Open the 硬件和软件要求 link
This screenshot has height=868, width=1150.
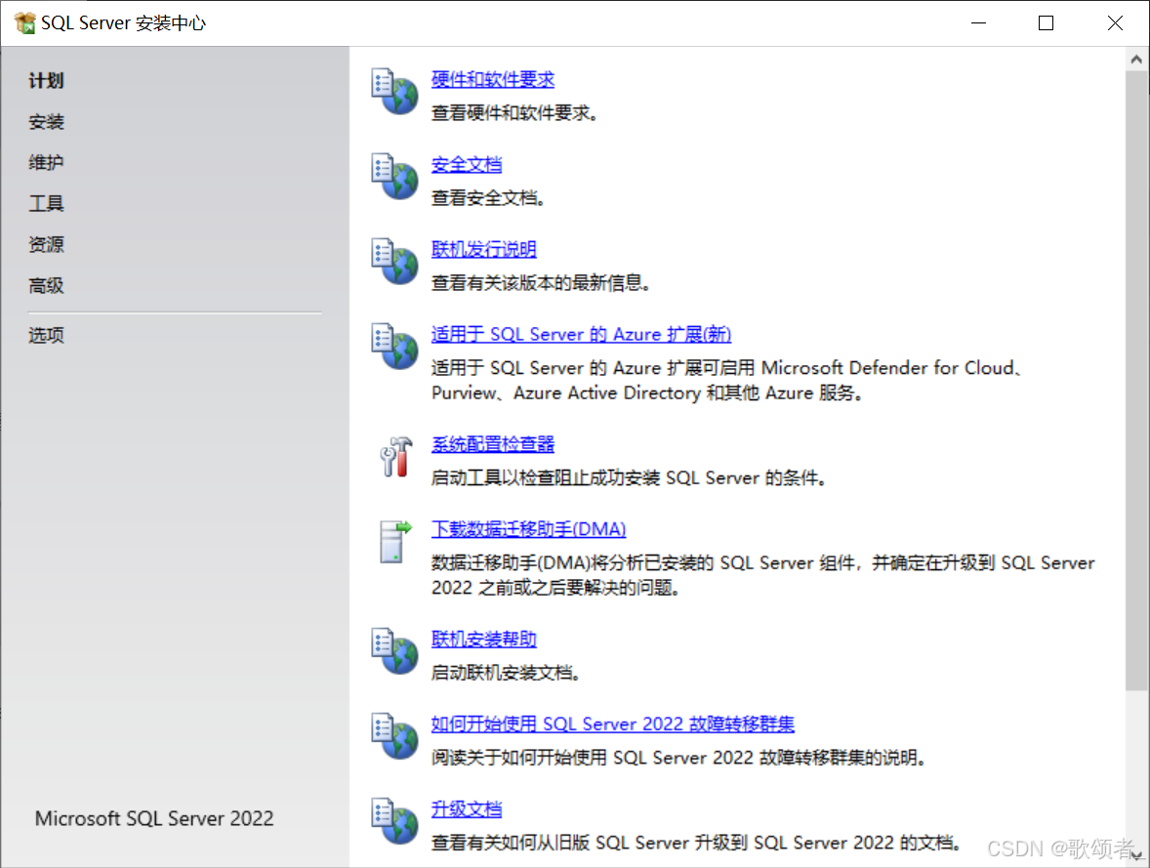[493, 79]
